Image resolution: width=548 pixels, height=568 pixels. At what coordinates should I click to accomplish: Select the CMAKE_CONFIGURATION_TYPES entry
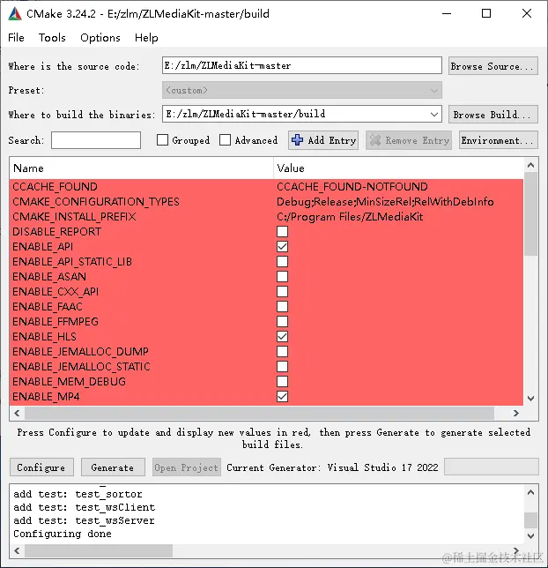point(96,201)
